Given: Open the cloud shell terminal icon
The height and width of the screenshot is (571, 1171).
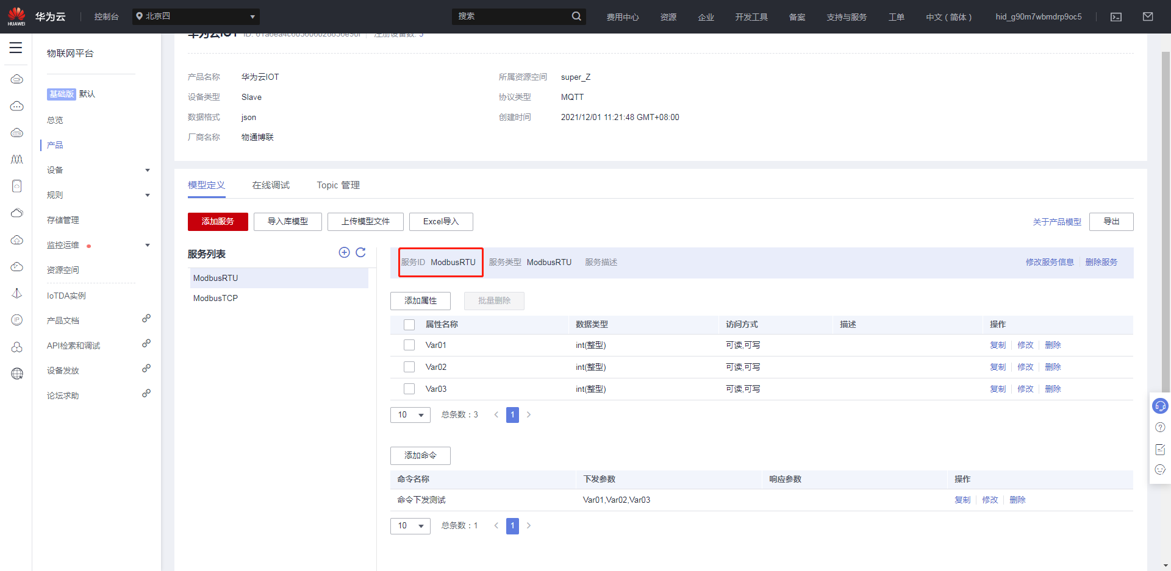Looking at the screenshot, I should [1115, 17].
